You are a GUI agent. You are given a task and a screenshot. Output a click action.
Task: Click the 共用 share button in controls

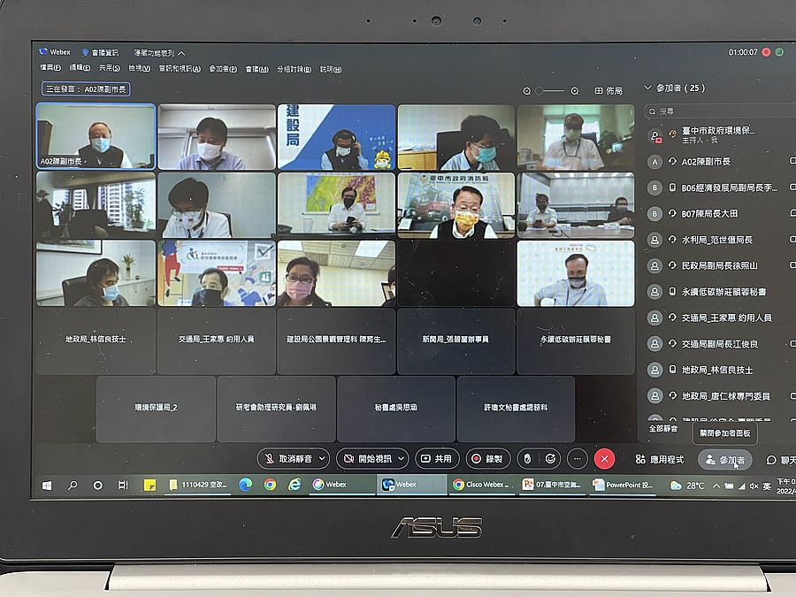(x=437, y=459)
